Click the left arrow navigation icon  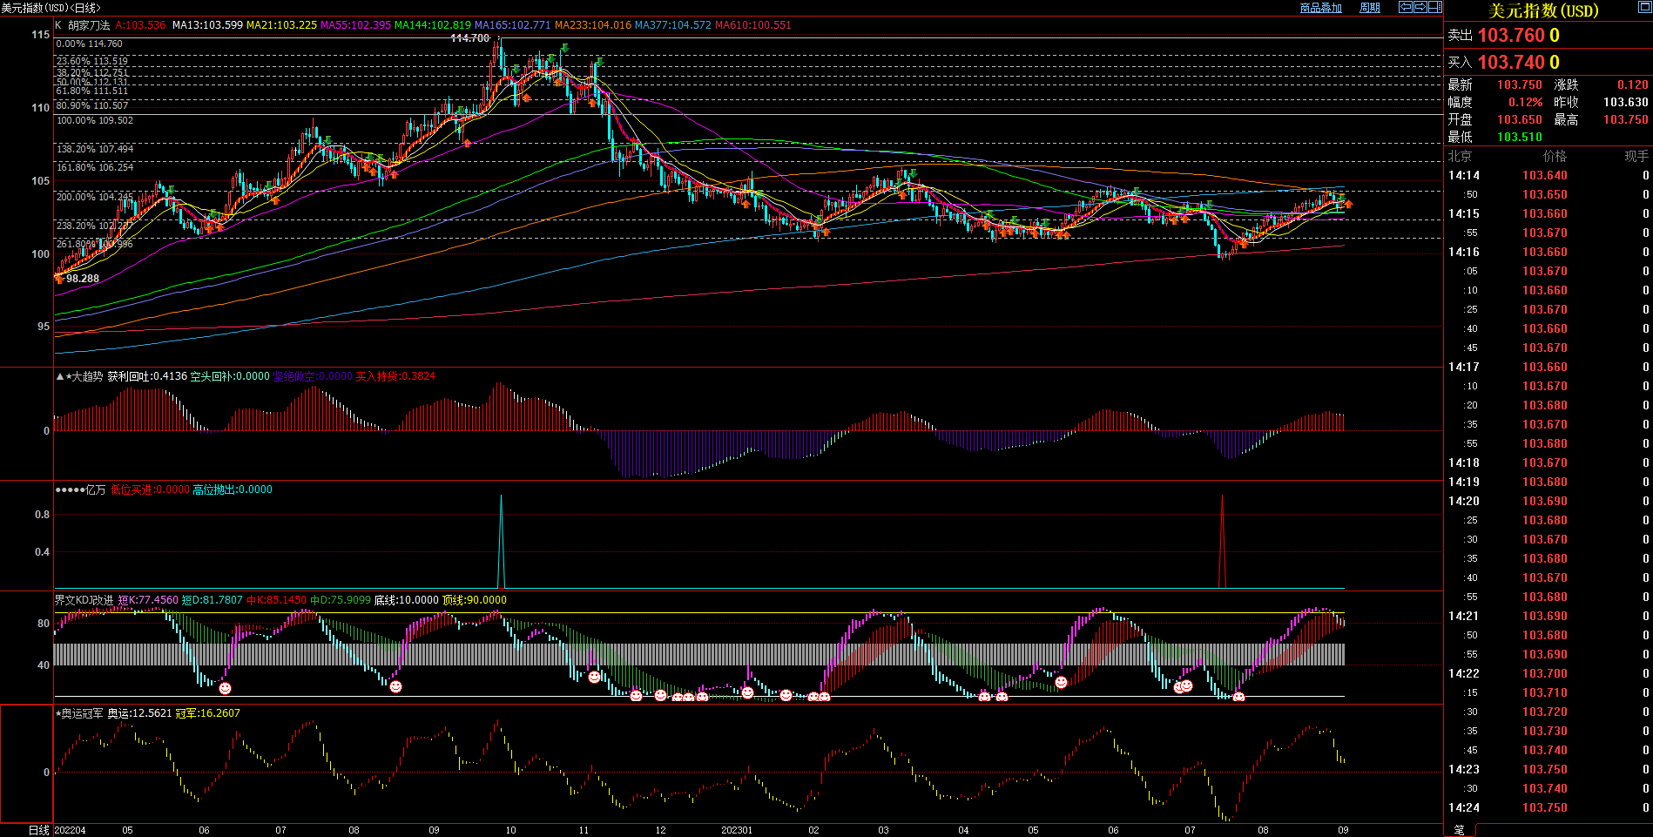pyautogui.click(x=1406, y=7)
